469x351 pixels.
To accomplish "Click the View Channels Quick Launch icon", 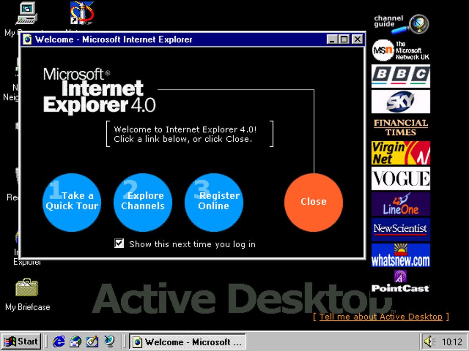I will pos(109,341).
